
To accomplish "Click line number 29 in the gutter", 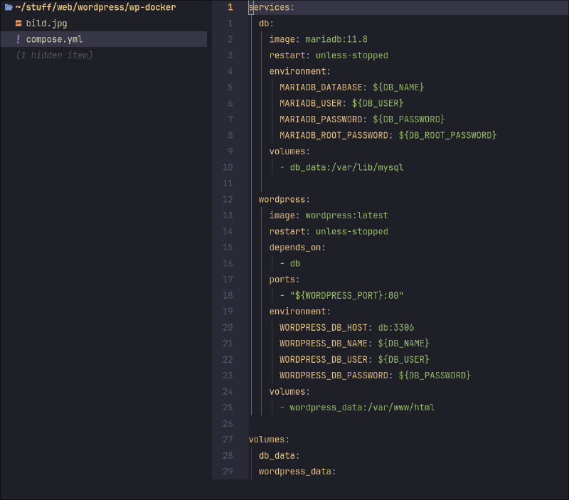I will pos(228,472).
